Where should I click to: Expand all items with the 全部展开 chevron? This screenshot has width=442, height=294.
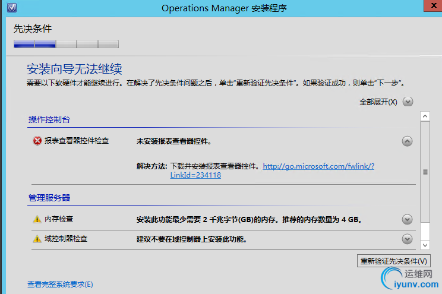408,102
